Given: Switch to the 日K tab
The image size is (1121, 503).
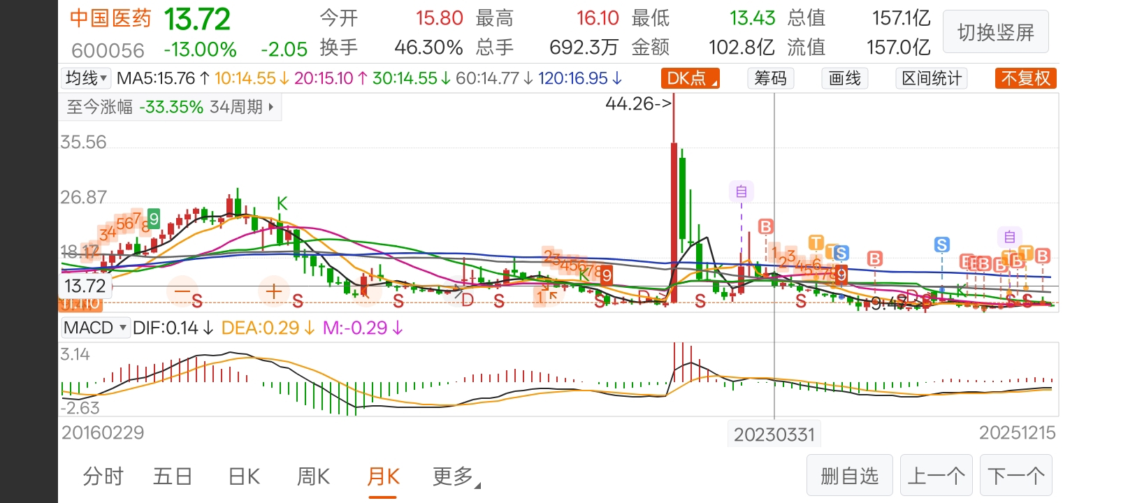Looking at the screenshot, I should (244, 476).
